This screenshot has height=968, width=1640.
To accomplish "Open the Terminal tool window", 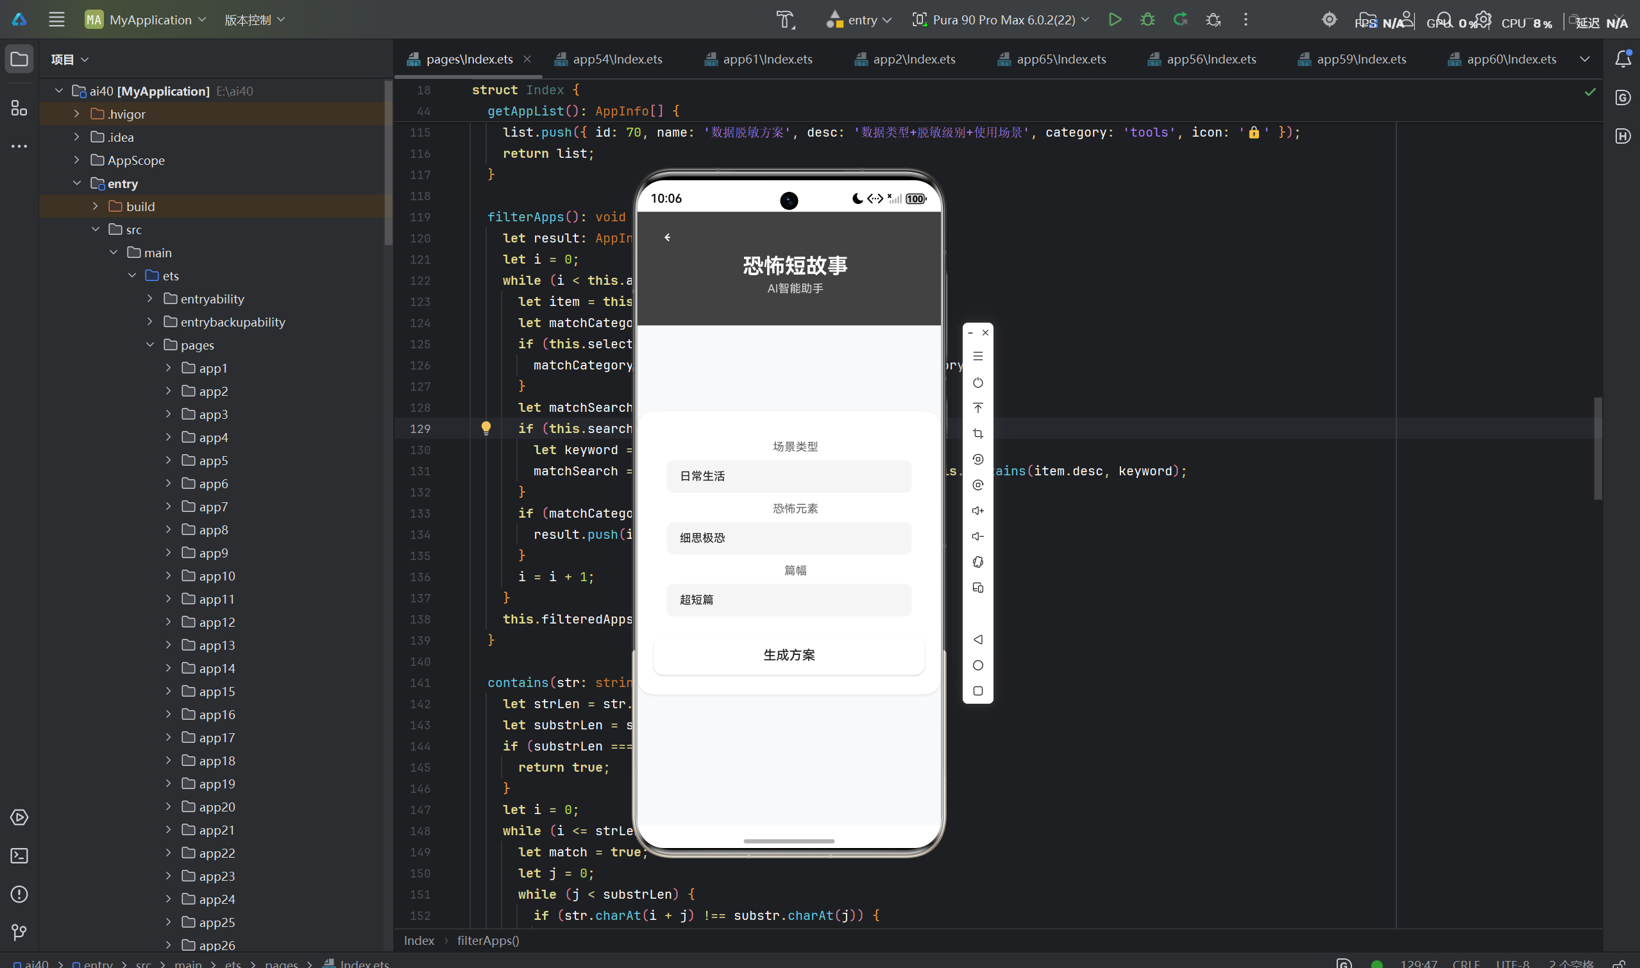I will (20, 856).
